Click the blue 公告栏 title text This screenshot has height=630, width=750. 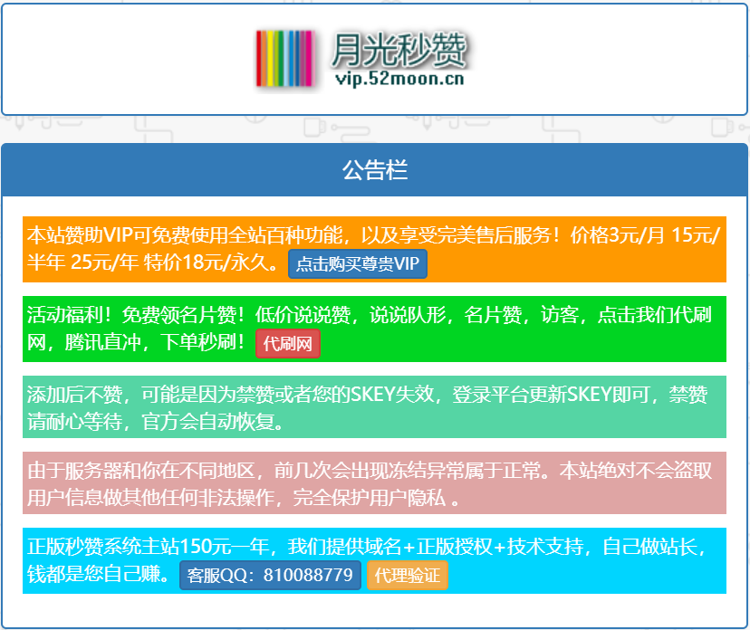click(x=375, y=170)
